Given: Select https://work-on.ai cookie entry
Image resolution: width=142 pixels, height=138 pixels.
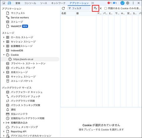Looking at the screenshot, I should pyautogui.click(x=30, y=59).
